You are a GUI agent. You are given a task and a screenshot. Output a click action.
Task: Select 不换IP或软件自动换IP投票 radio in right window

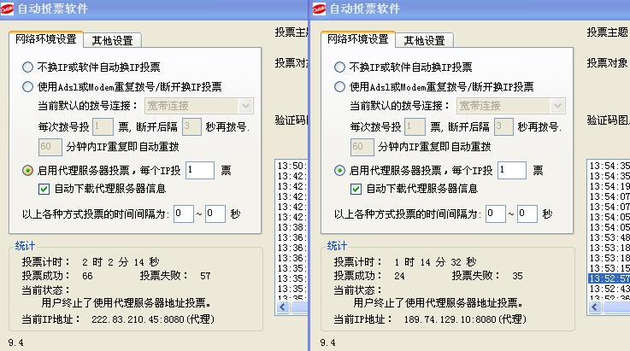click(x=339, y=67)
